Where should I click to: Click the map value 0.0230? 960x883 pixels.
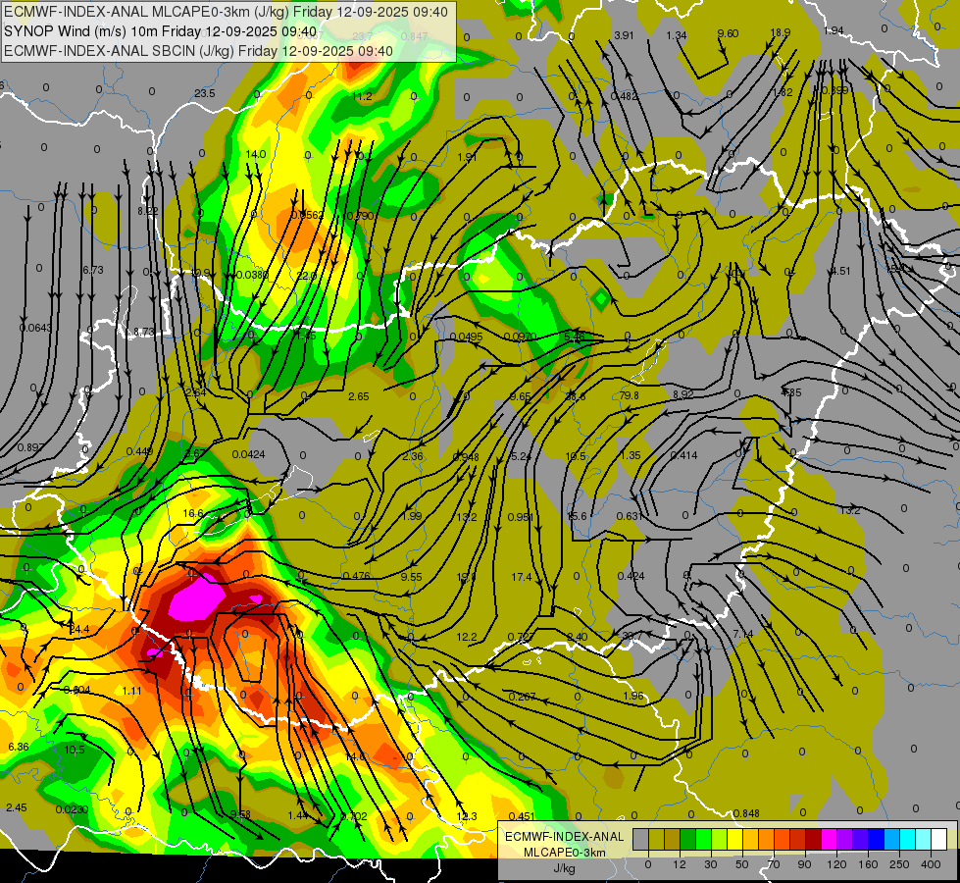[x=72, y=809]
